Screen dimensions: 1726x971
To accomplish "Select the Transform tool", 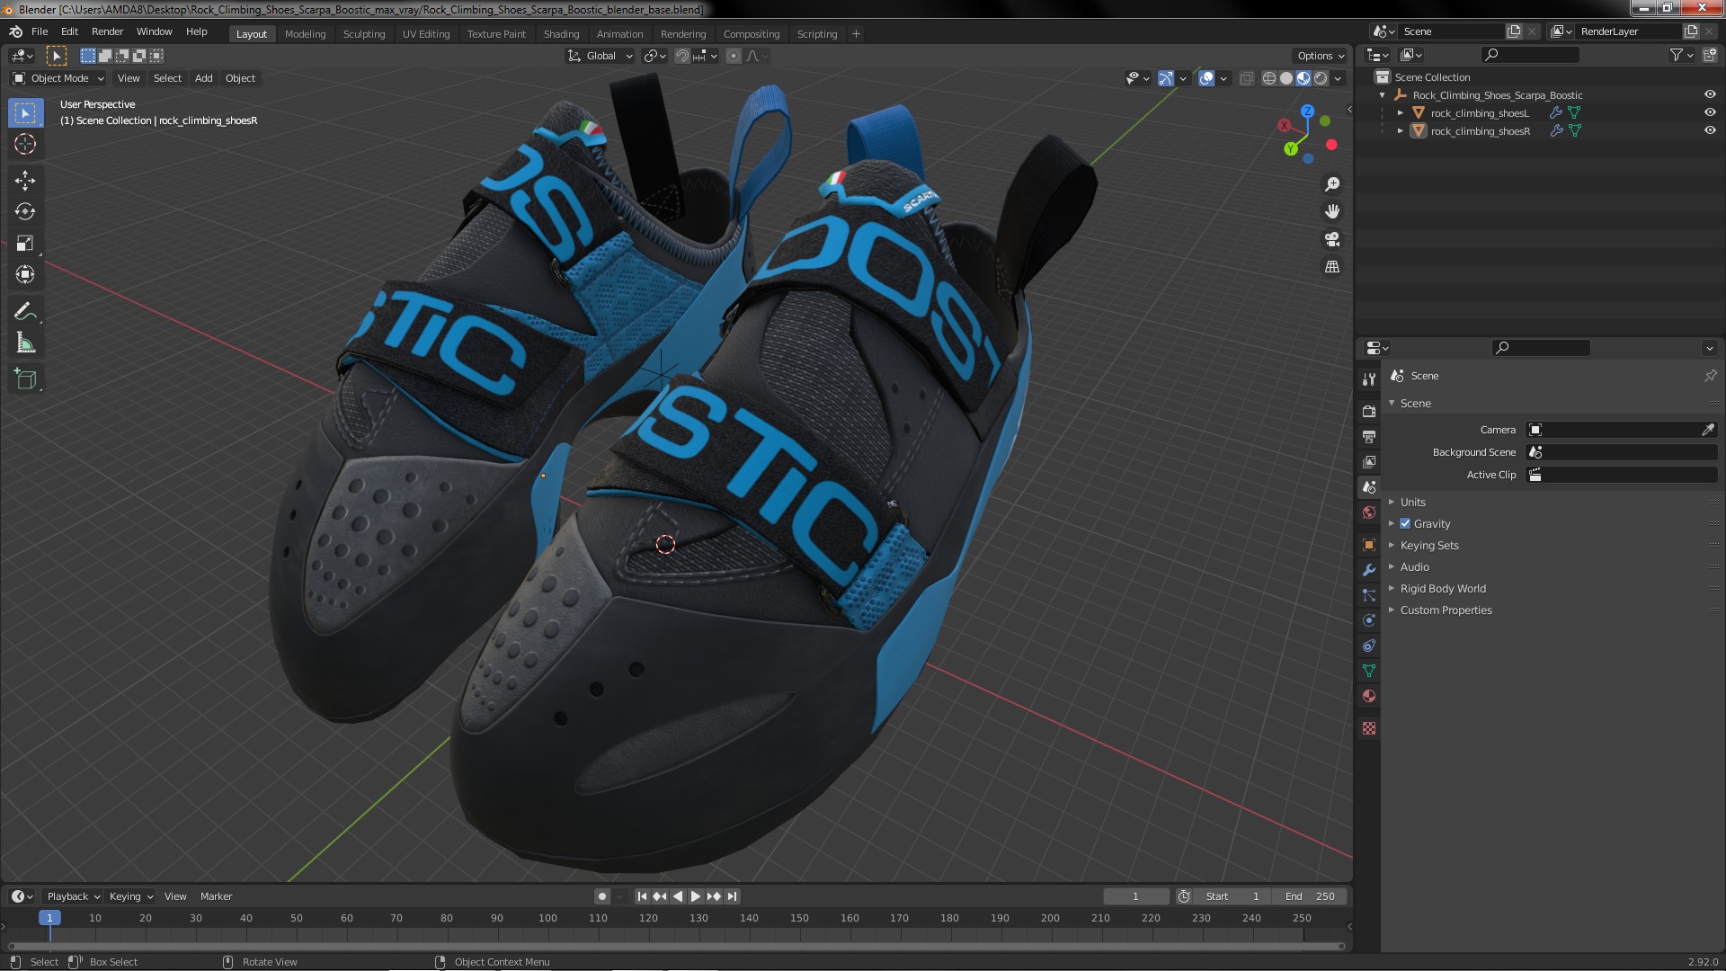I will pos(25,275).
